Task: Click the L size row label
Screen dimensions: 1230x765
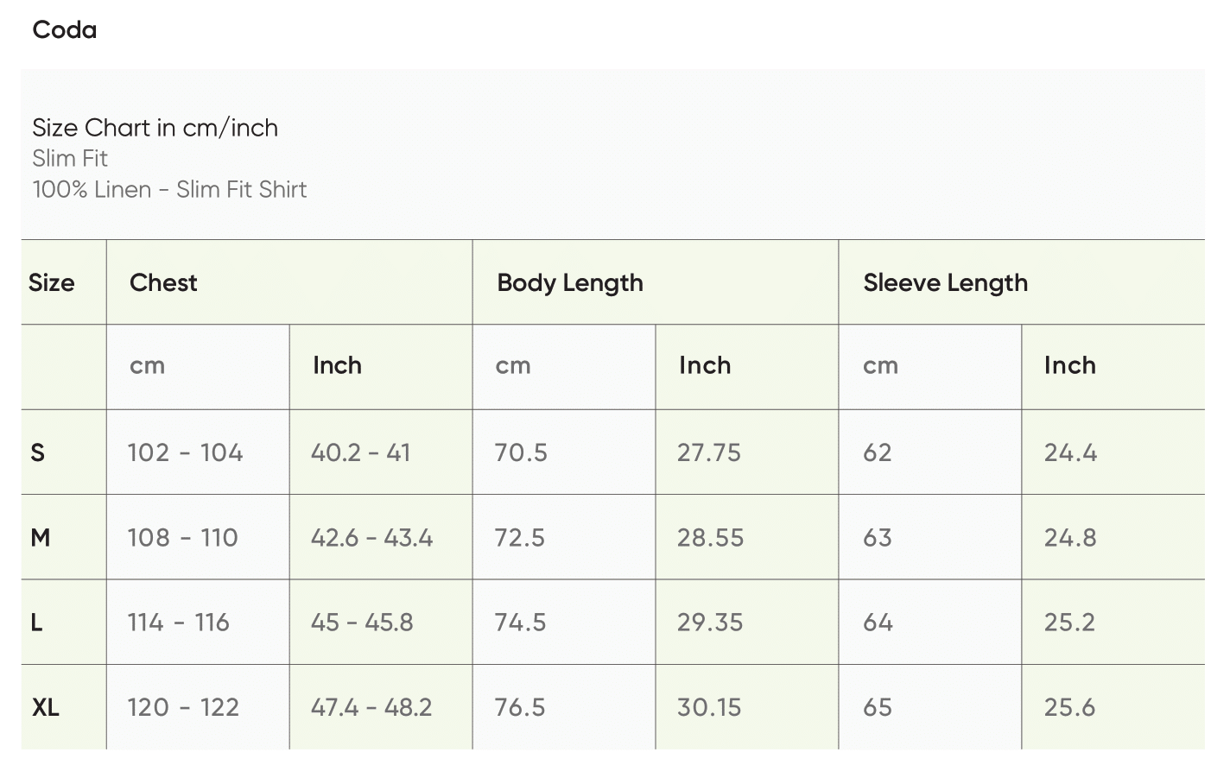Action: tap(37, 623)
